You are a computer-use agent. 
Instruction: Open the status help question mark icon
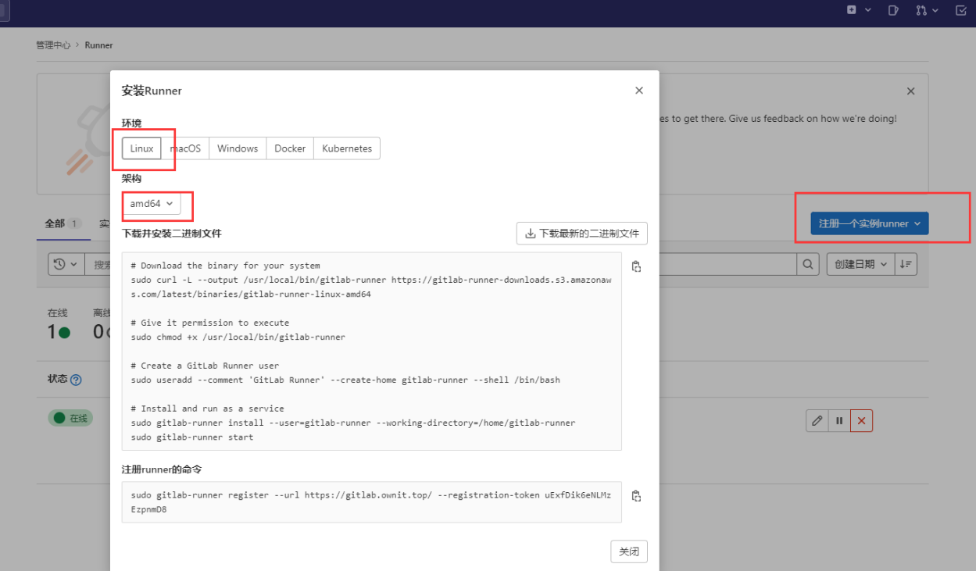[76, 380]
